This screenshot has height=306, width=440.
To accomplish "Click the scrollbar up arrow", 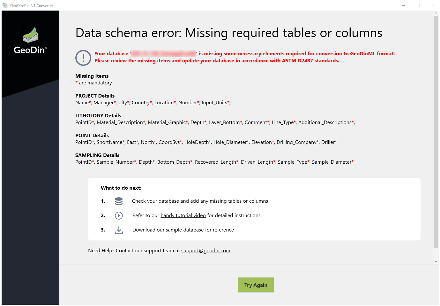I will pyautogui.click(x=436, y=13).
